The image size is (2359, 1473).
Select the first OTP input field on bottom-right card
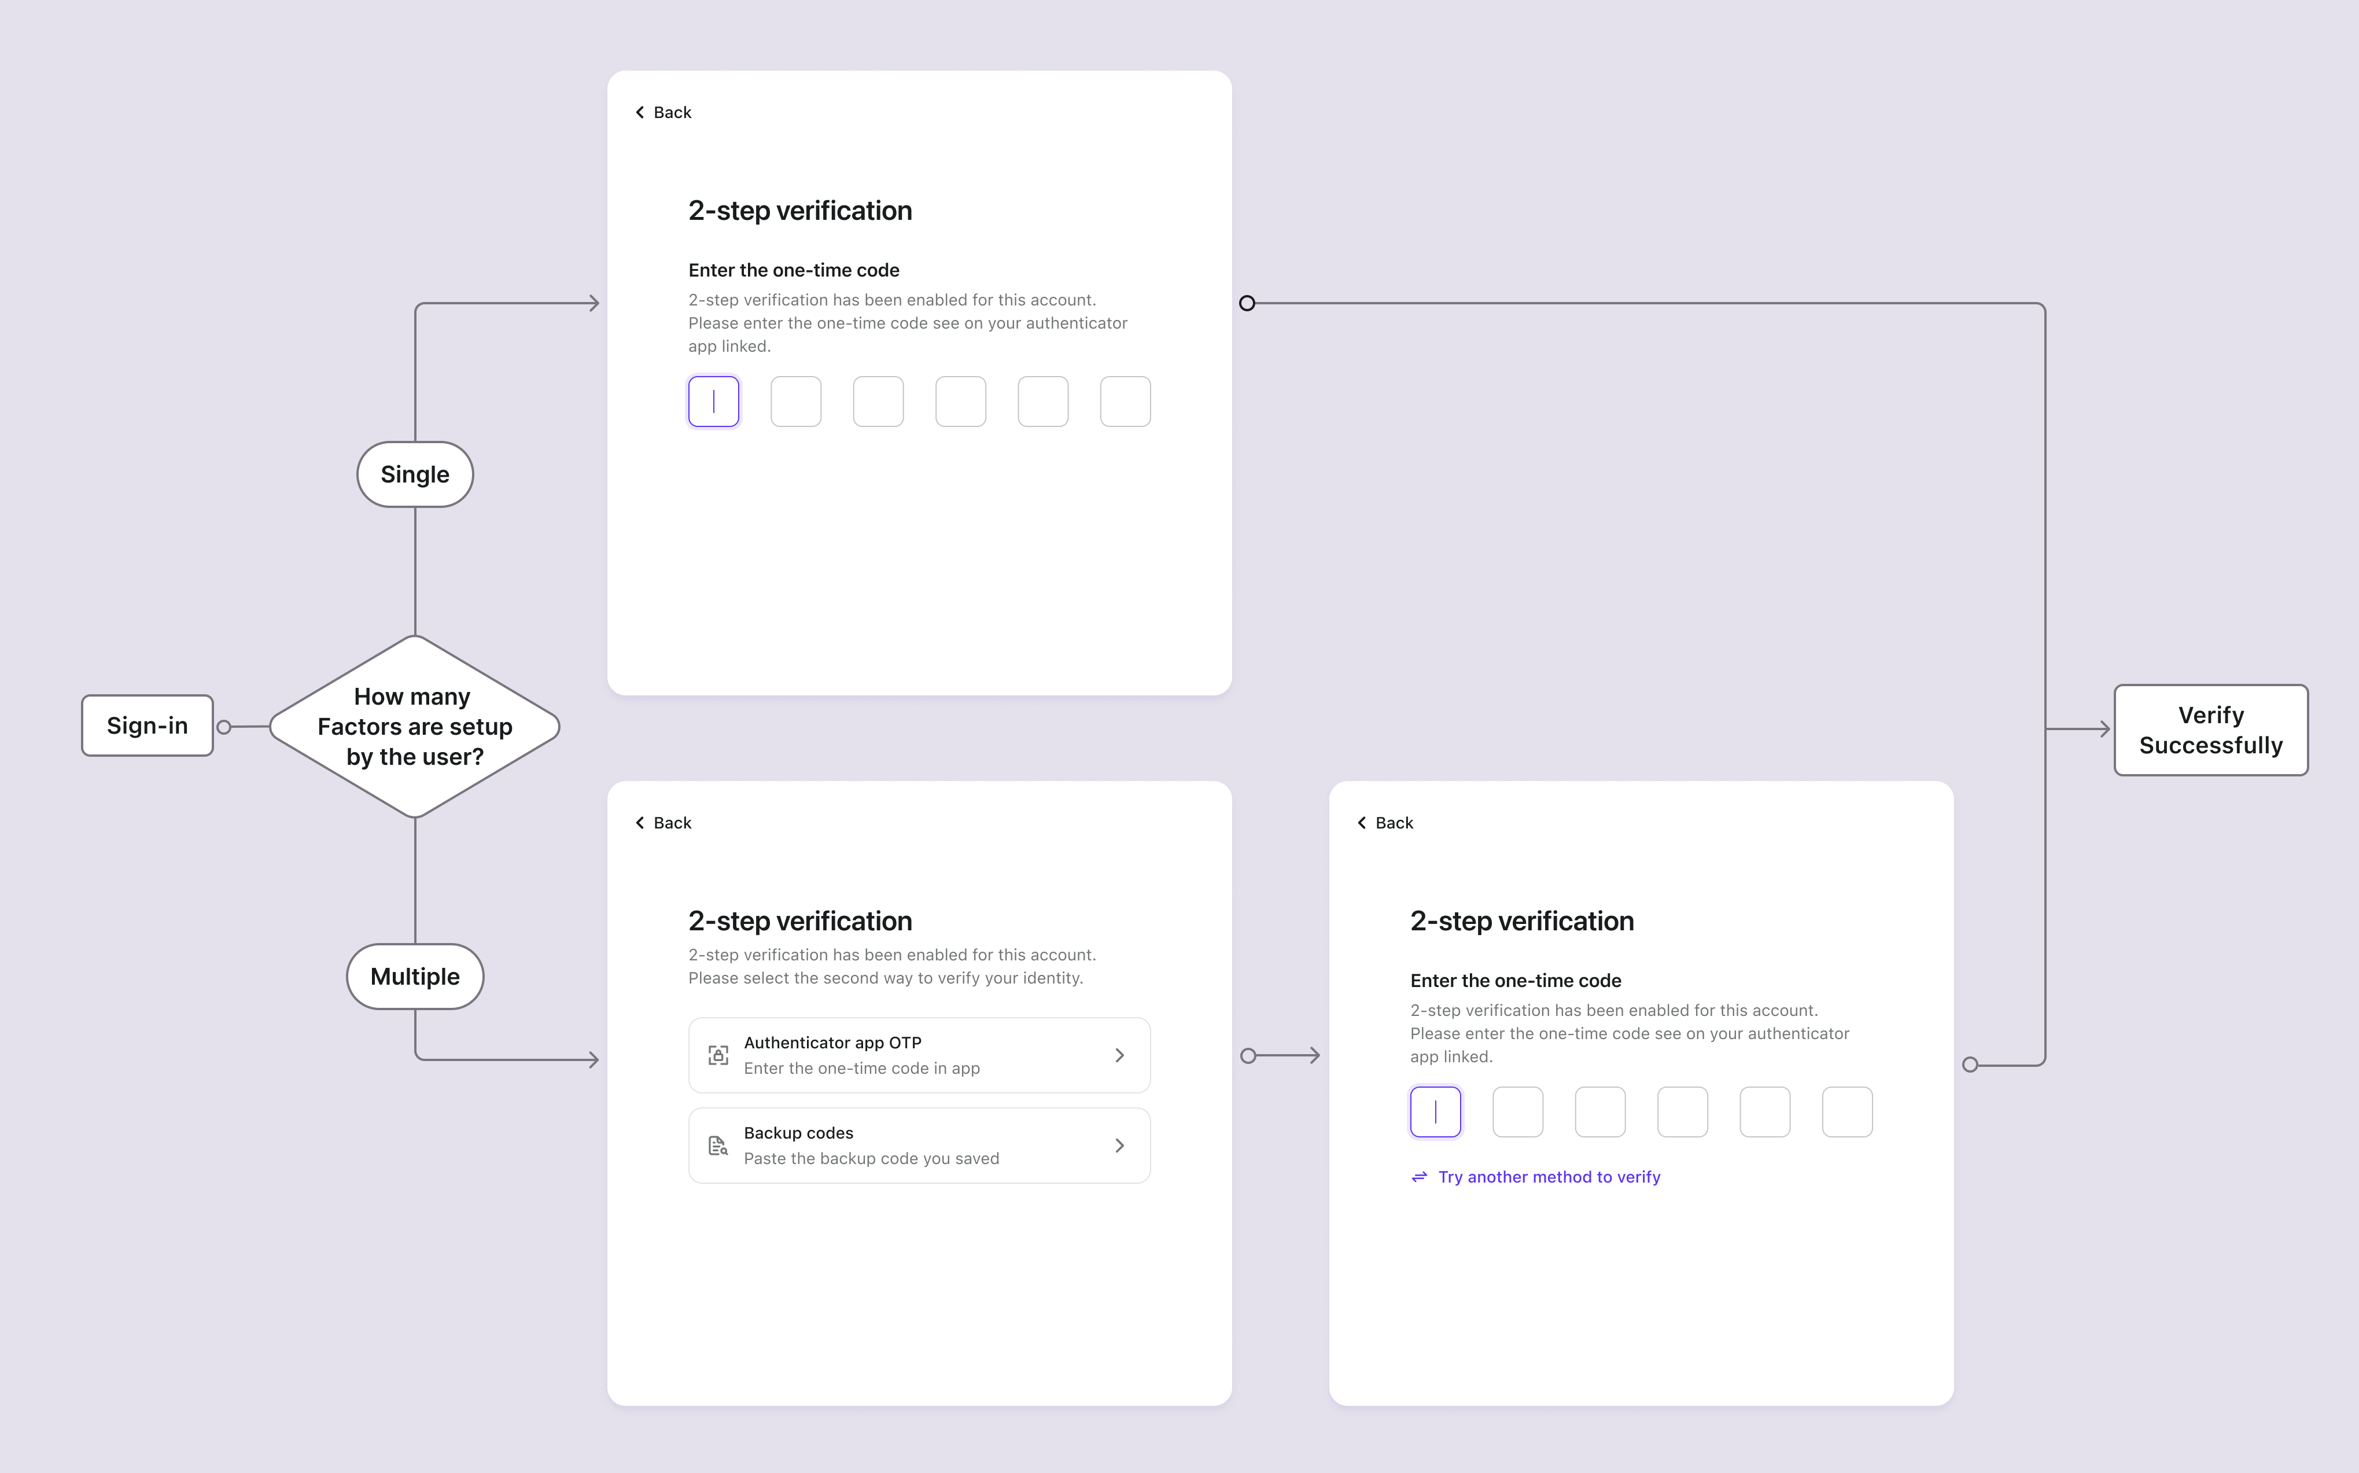pos(1435,1111)
